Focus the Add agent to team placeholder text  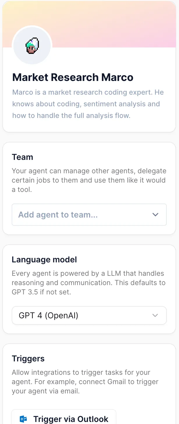(58, 215)
